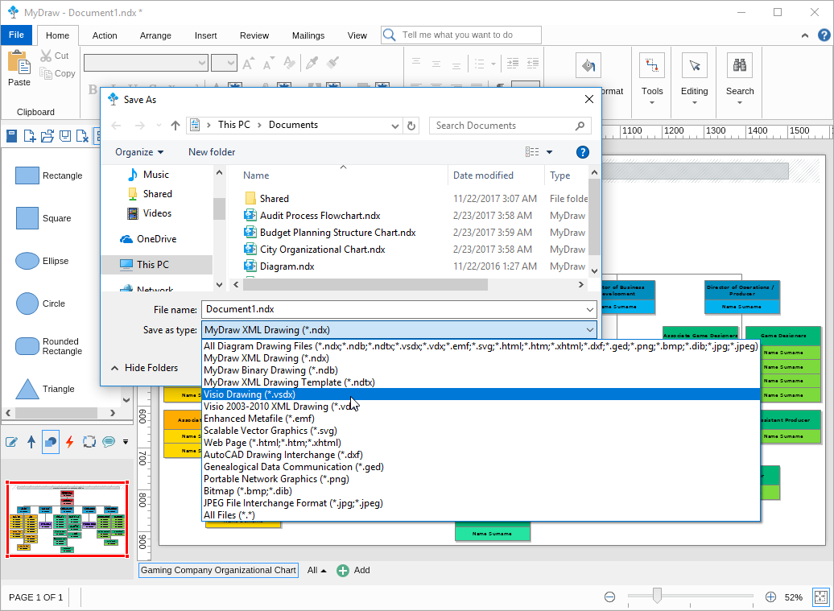This screenshot has width=834, height=611.
Task: Switch to the Arrange tab
Action: coord(155,35)
